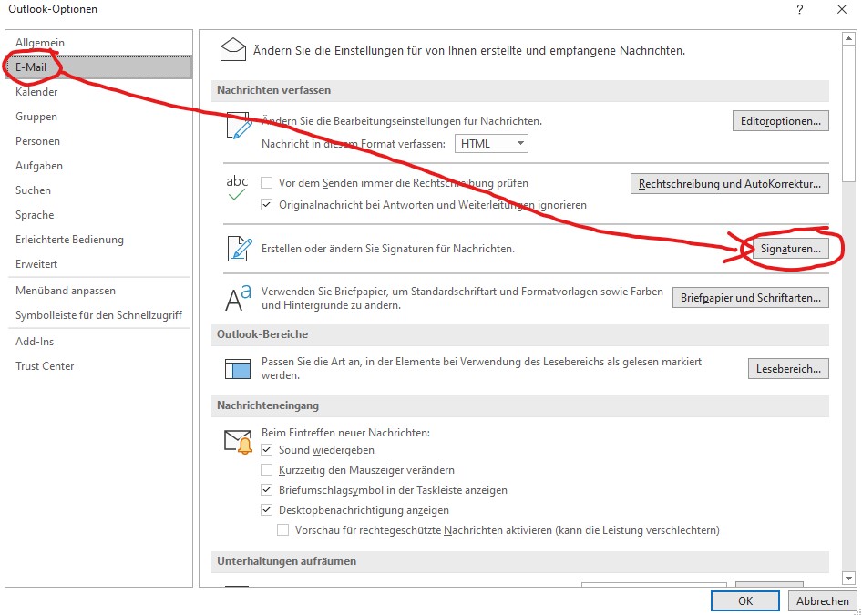The width and height of the screenshot is (862, 615).
Task: Click the scrollbar down arrow
Action: [x=849, y=578]
